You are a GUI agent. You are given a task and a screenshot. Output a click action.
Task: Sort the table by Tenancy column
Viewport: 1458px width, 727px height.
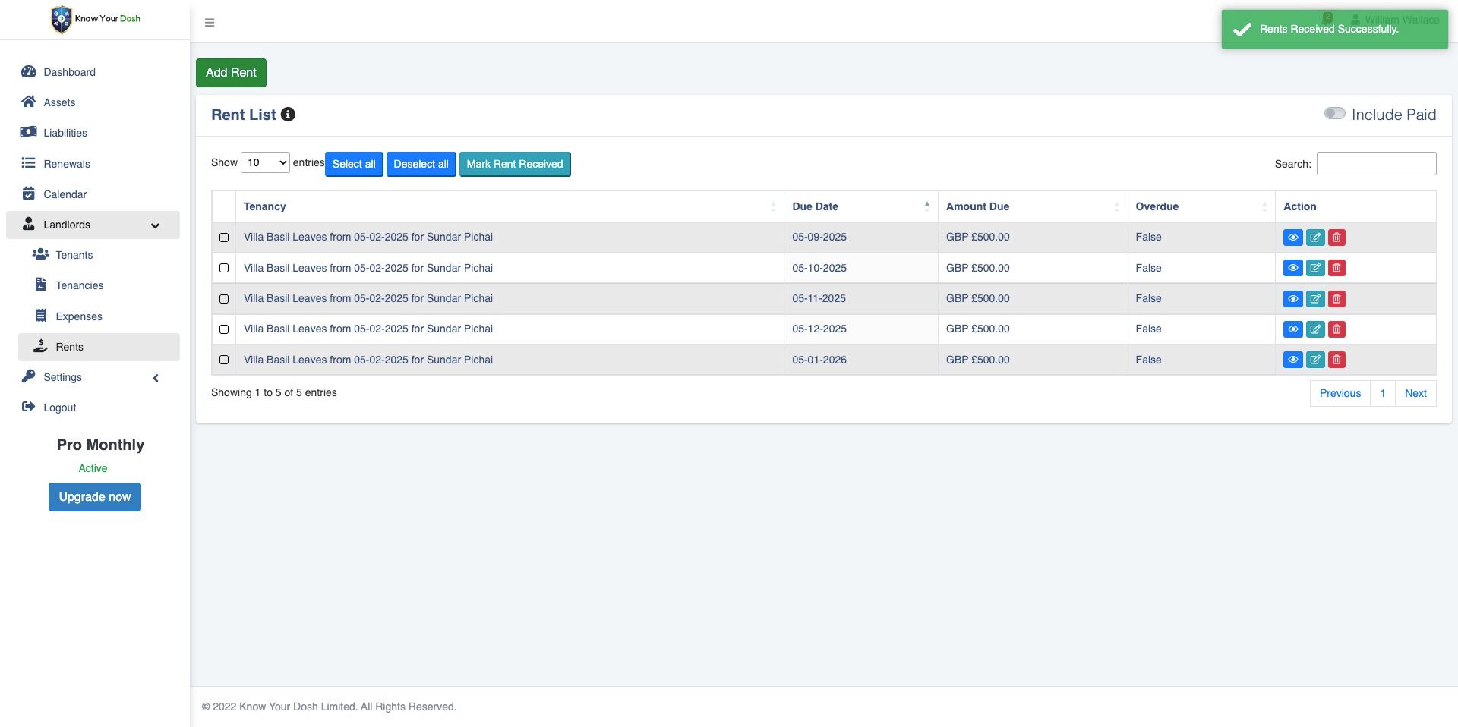pyautogui.click(x=510, y=206)
